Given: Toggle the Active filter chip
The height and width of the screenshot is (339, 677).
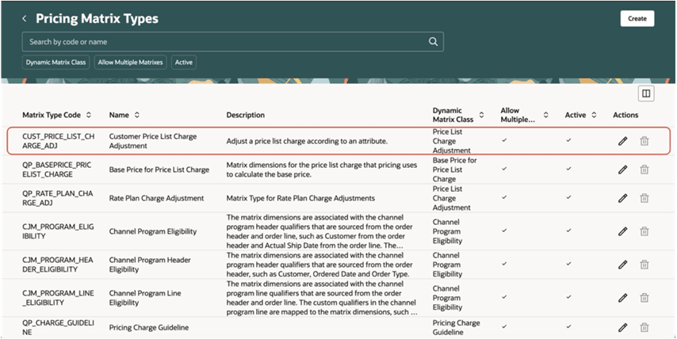Looking at the screenshot, I should [x=183, y=62].
